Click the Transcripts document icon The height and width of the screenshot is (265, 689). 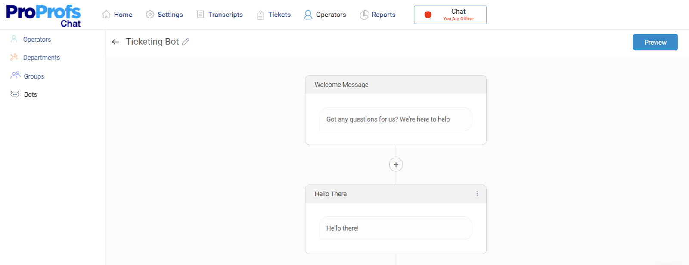coord(200,15)
